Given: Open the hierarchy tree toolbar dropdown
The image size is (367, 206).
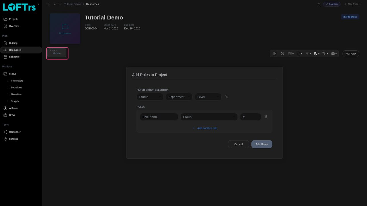Looking at the screenshot, I should pos(325,54).
